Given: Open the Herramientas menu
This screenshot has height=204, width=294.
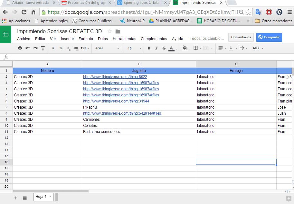Looking at the screenshot, I should coord(124,39).
